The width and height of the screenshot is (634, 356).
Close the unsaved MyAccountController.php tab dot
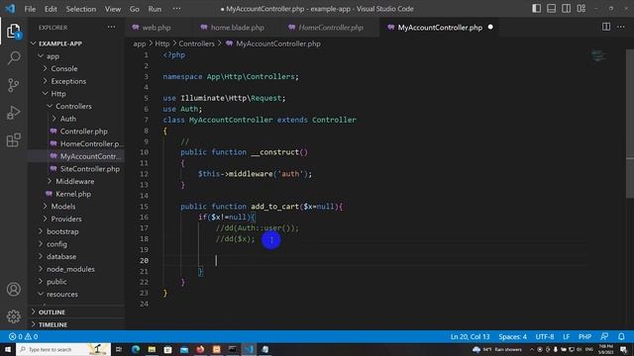pyautogui.click(x=490, y=27)
